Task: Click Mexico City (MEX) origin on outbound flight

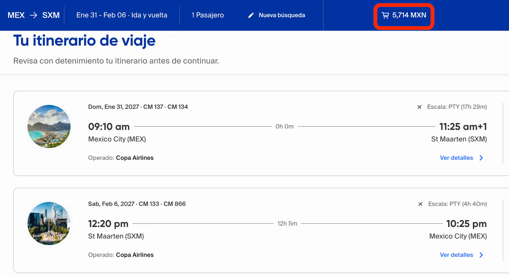Action: tap(117, 139)
